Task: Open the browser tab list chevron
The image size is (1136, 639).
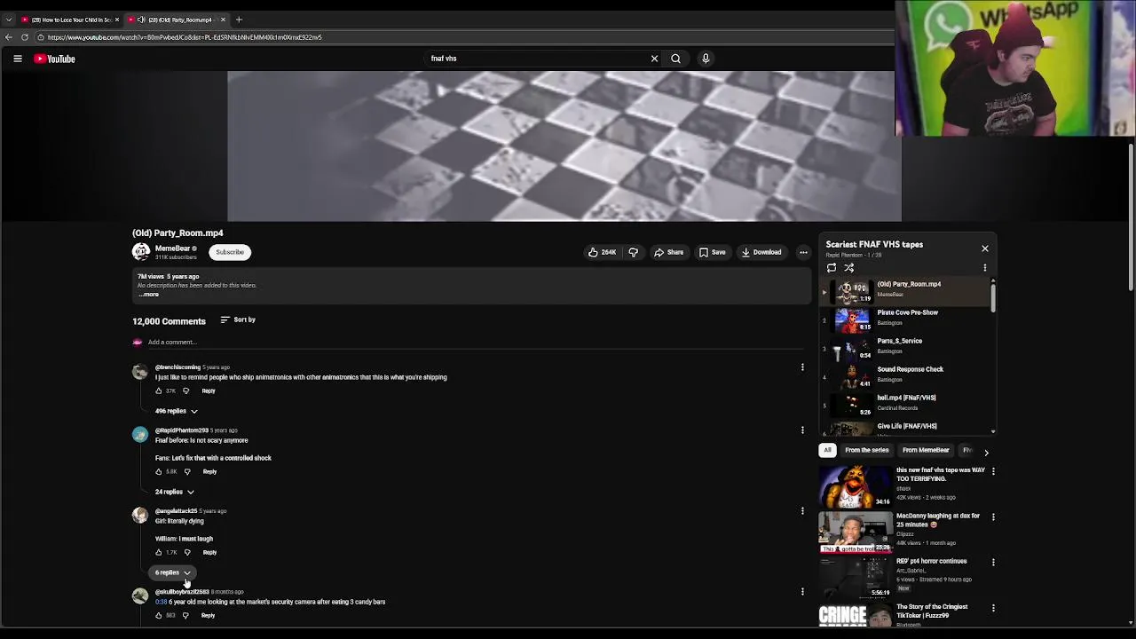Action: pyautogui.click(x=9, y=20)
